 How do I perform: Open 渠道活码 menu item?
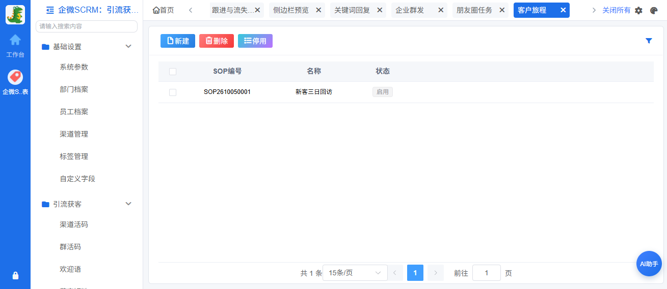point(74,224)
